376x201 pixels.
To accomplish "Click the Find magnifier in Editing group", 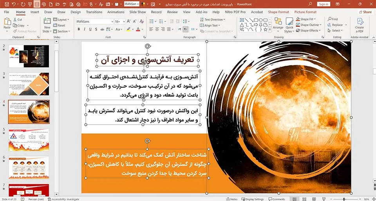I will (330, 19).
